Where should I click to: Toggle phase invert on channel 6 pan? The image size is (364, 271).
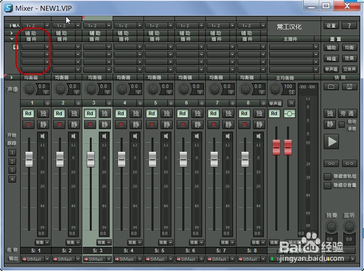(x=200, y=92)
